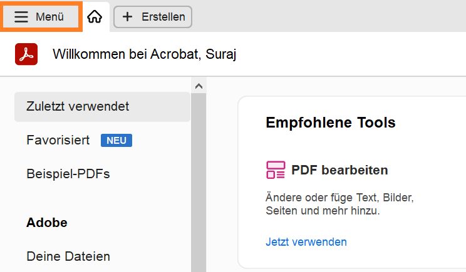
Task: Go to the Home house icon
Action: click(95, 17)
